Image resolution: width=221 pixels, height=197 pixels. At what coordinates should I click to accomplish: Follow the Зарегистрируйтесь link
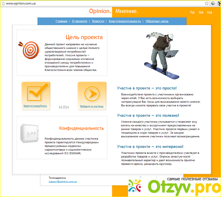pos(35,106)
